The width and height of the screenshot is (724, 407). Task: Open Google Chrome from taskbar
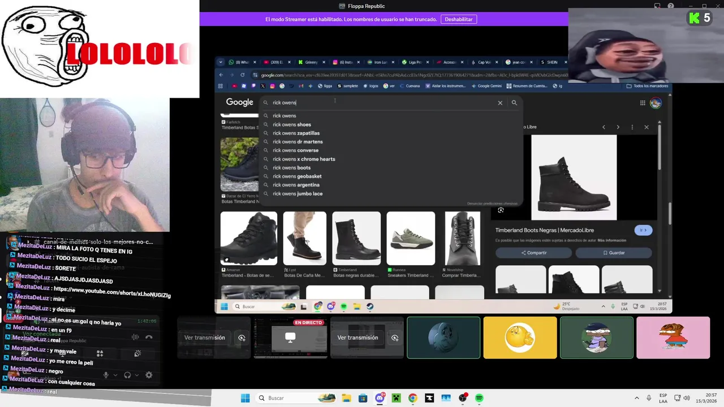click(x=412, y=398)
